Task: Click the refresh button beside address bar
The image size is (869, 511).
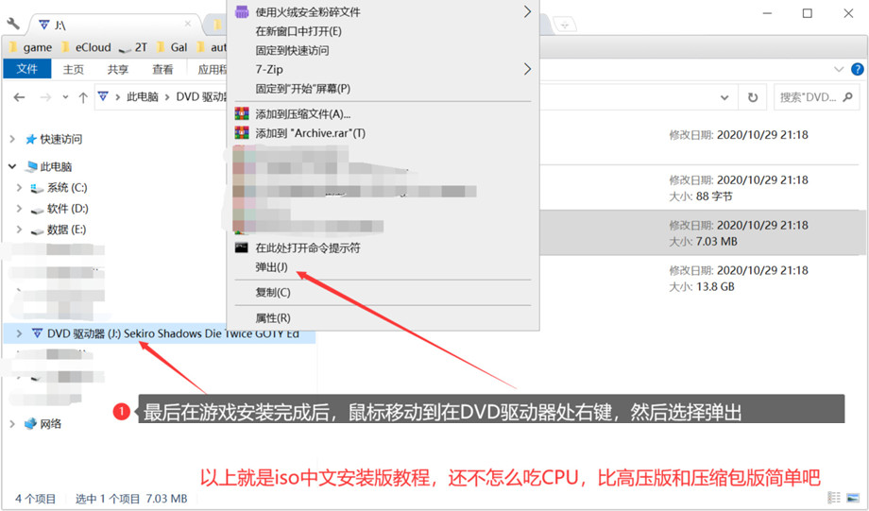Action: point(753,97)
